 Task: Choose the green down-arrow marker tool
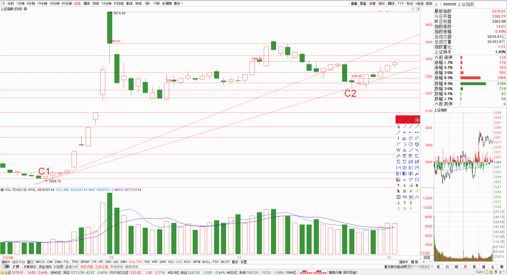click(x=405, y=185)
